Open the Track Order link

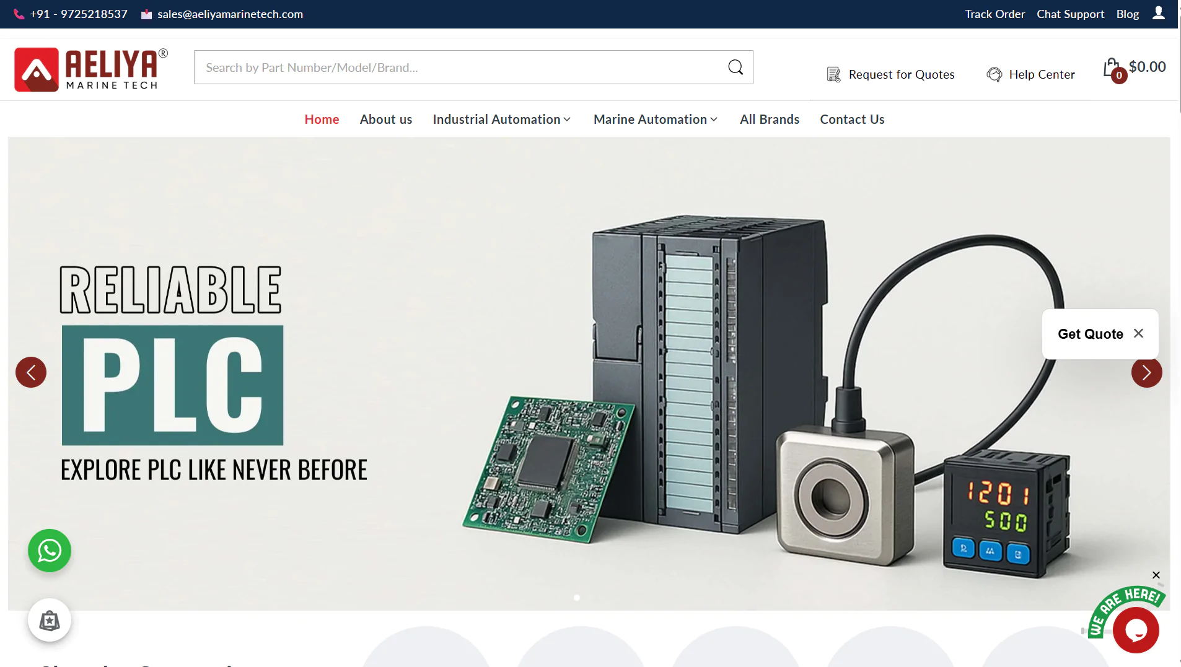point(994,14)
